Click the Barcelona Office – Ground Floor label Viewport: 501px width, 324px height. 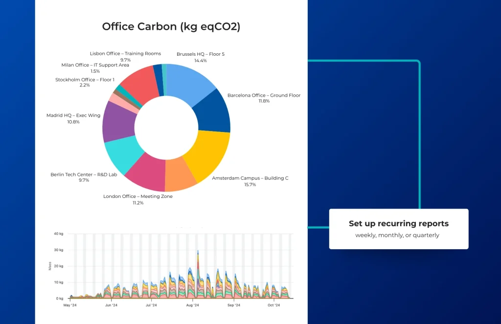point(264,95)
